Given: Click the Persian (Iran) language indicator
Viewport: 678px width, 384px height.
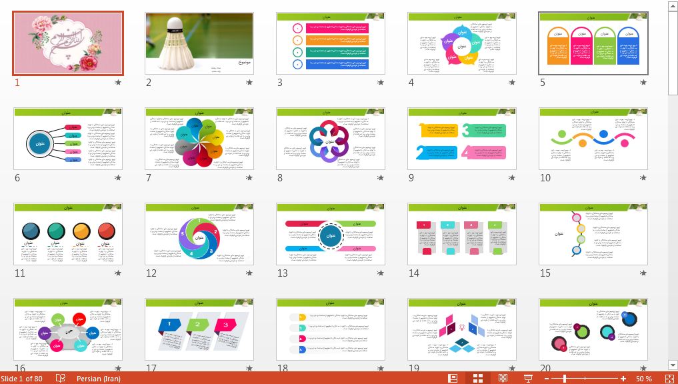Looking at the screenshot, I should pyautogui.click(x=99, y=379).
